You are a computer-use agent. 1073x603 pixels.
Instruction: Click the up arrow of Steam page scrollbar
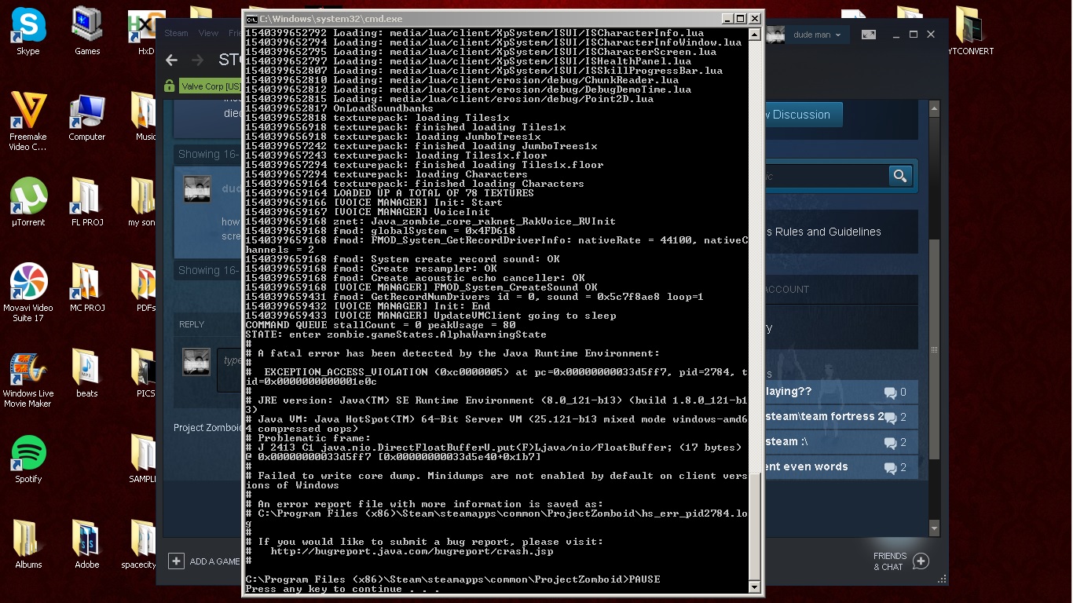pyautogui.click(x=934, y=109)
